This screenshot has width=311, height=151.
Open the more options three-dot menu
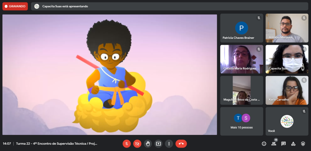point(169,144)
